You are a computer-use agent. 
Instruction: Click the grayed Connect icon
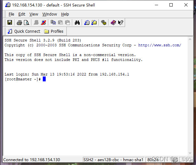tap(36, 22)
